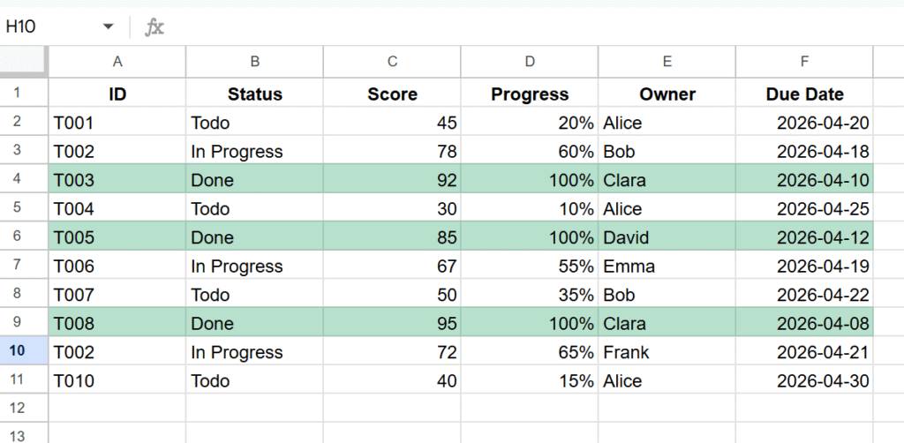Click the Score cell with 95
Screen dimensions: 904x443
393,324
